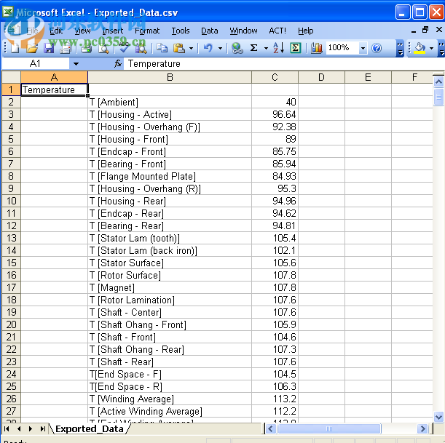Viewport: 445px width, 443px height.
Task: Select cell 'T [Flange Mounted Plate]'
Action: tap(170, 176)
